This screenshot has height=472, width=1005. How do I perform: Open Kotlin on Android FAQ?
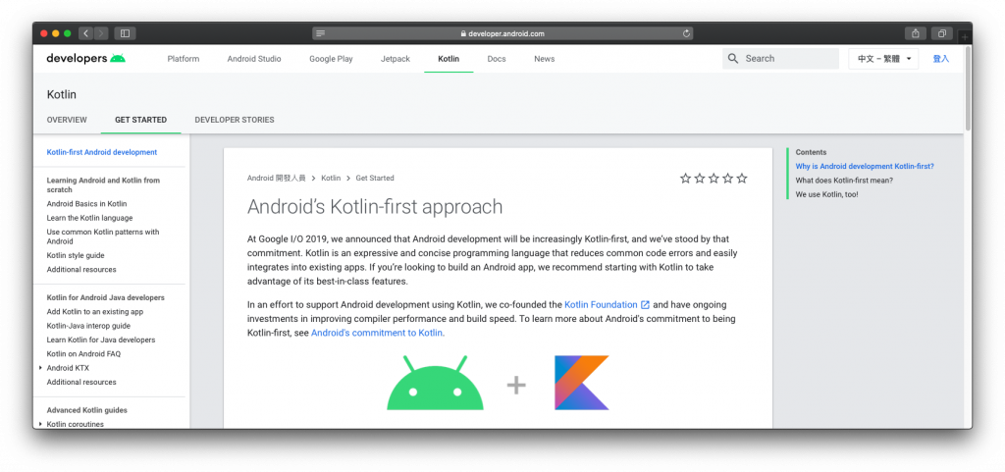pyautogui.click(x=84, y=354)
